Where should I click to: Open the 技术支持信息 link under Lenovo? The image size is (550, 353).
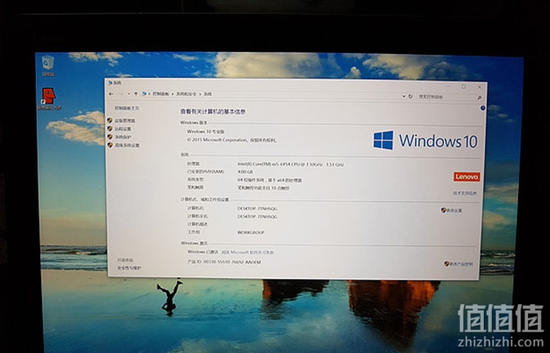465,193
